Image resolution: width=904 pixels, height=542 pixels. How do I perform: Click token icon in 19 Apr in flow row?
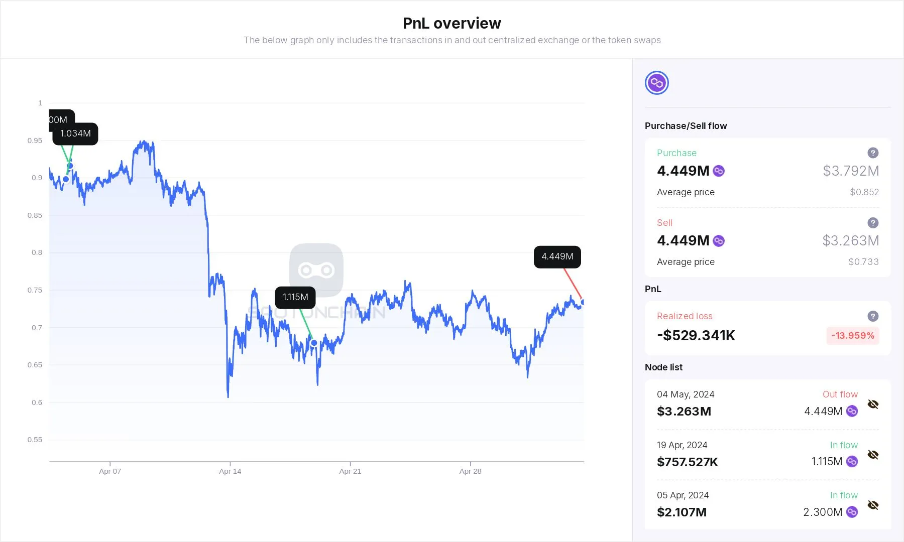tap(852, 462)
